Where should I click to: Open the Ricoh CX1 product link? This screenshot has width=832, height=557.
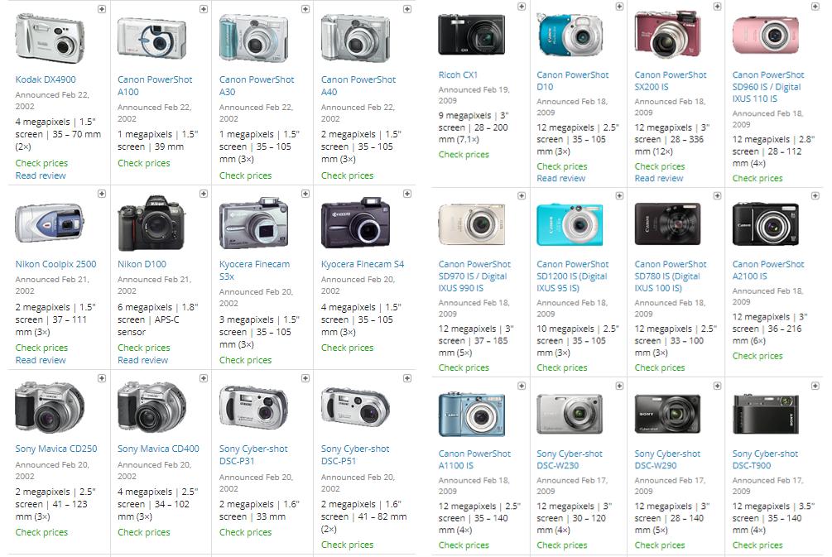click(458, 74)
